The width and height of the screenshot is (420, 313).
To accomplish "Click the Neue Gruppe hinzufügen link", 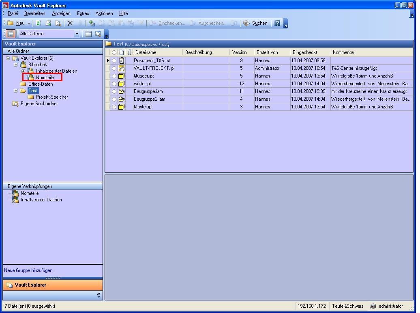I will coord(28,270).
